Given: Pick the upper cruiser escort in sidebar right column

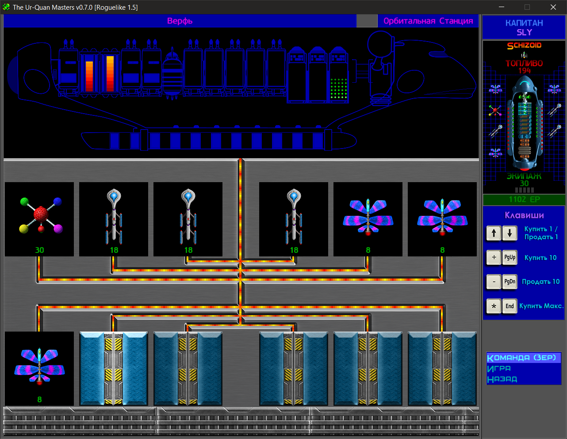Looking at the screenshot, I should click(554, 109).
